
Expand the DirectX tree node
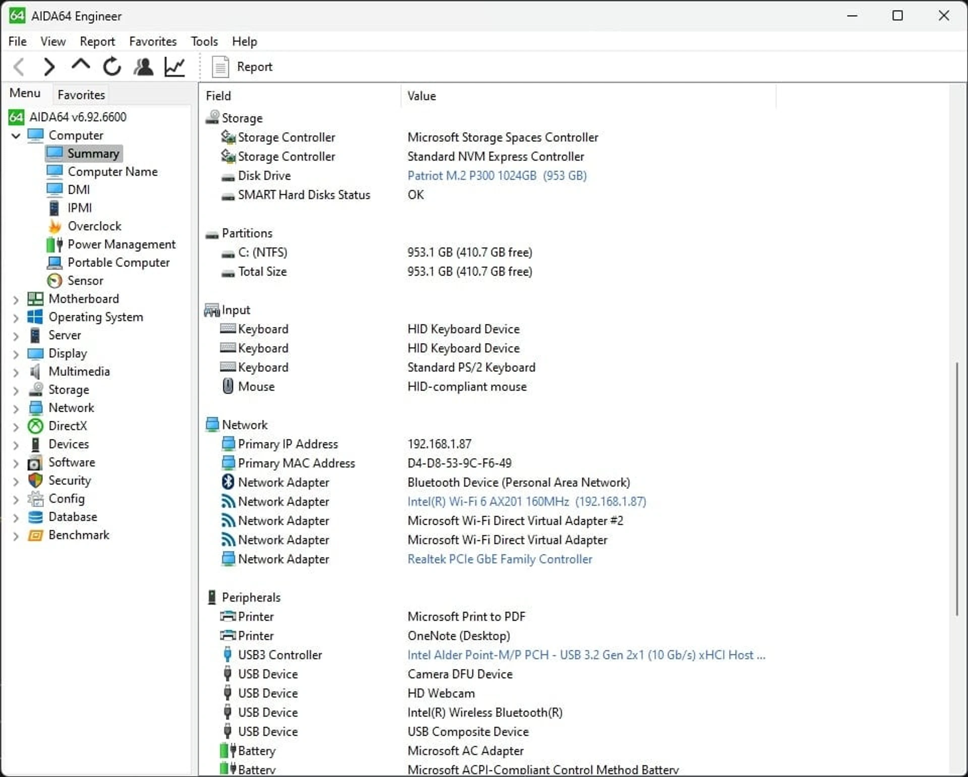click(16, 427)
